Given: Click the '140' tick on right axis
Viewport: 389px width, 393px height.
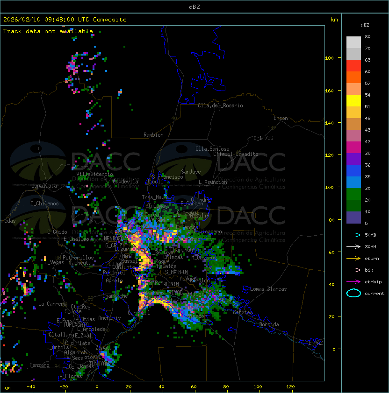Looking at the screenshot, I should pyautogui.click(x=329, y=123).
